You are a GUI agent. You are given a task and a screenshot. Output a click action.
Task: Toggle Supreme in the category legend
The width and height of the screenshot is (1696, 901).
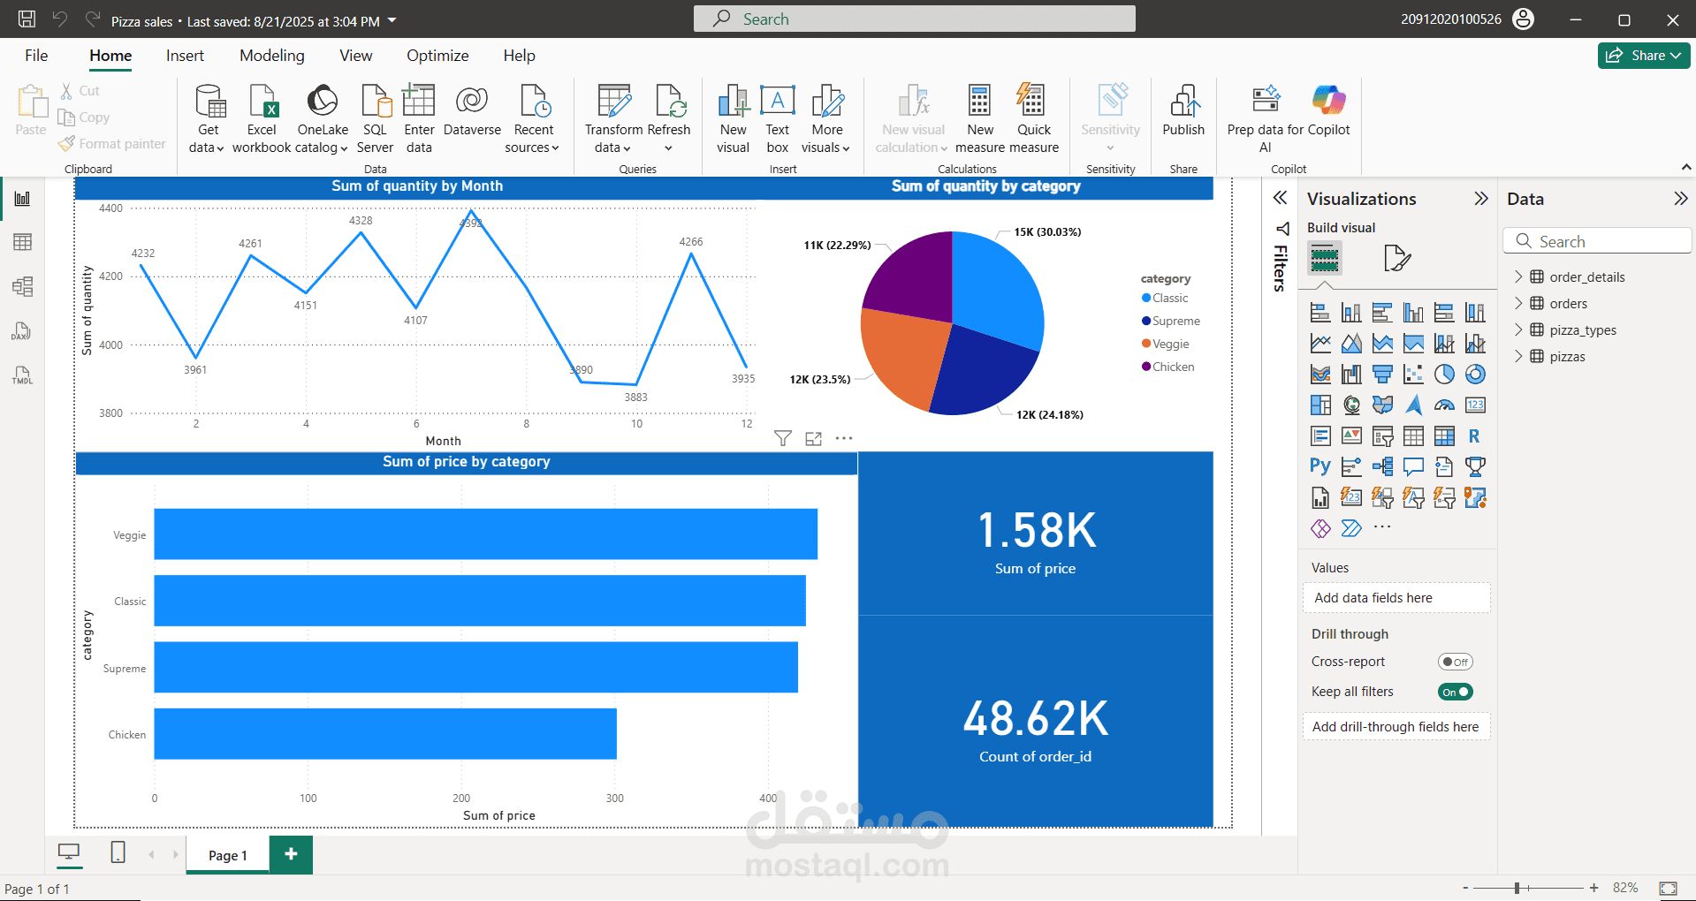1171,321
